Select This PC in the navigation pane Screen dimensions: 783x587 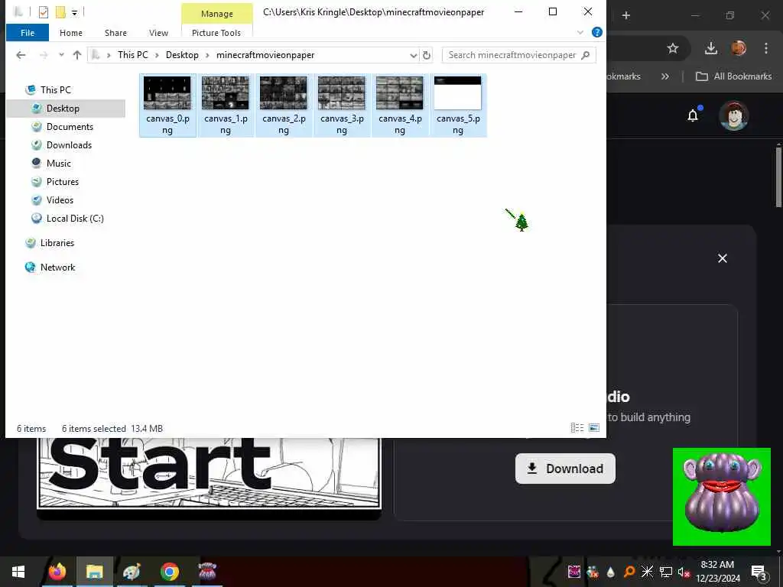coord(55,90)
